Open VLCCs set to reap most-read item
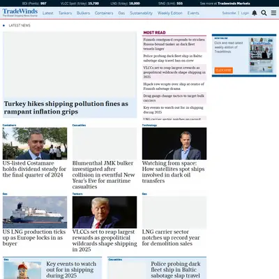This screenshot has height=279, width=279. 174,72
